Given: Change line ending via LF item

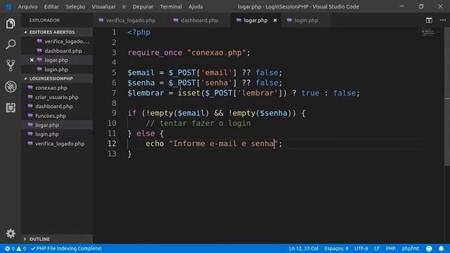Looking at the screenshot, I should 377,248.
